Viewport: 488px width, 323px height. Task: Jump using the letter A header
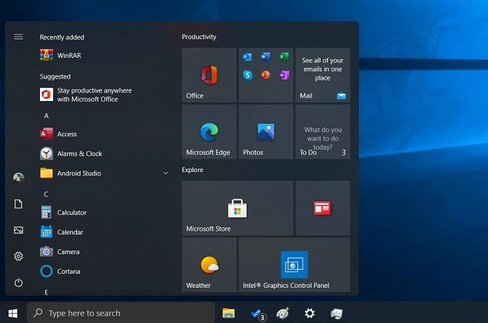point(47,116)
